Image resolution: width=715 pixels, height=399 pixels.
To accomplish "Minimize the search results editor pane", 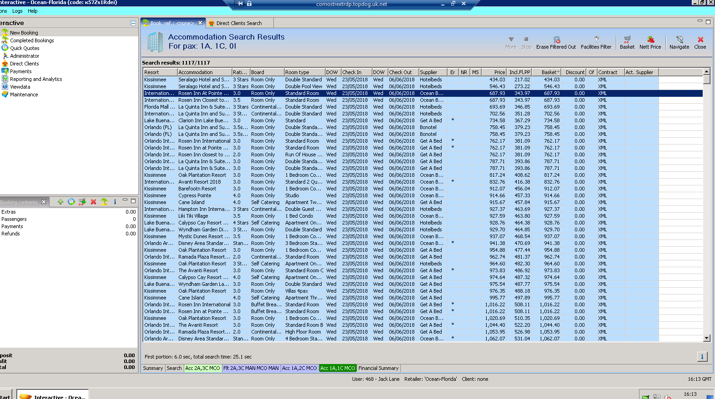I will [x=700, y=21].
